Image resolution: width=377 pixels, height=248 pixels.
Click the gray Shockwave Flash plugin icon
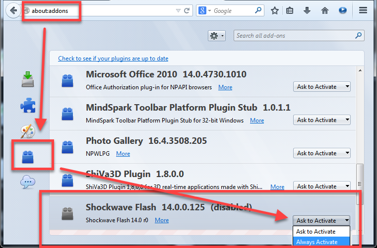click(x=67, y=214)
